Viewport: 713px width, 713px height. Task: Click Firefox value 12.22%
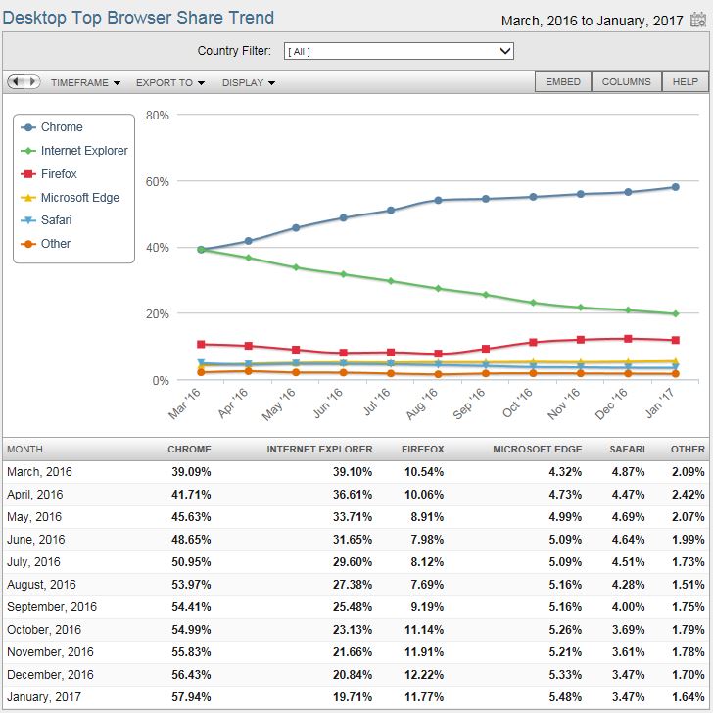(424, 675)
